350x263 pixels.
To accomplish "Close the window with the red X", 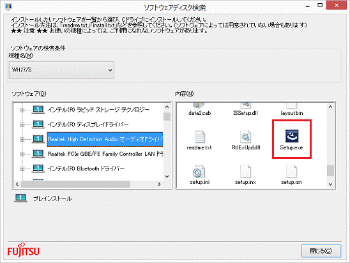I will pos(337,5).
